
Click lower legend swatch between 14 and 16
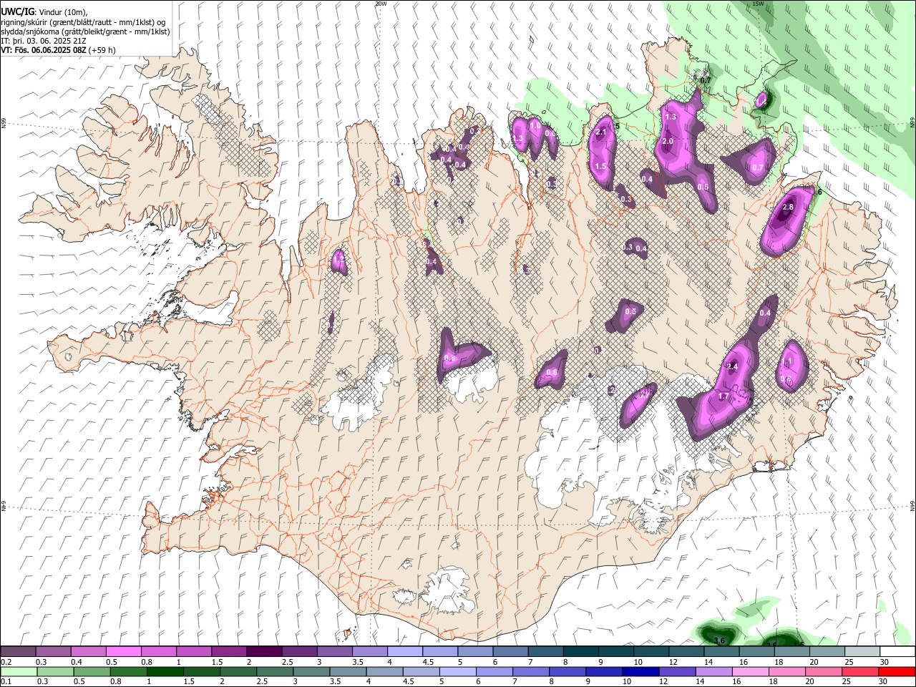point(713,672)
